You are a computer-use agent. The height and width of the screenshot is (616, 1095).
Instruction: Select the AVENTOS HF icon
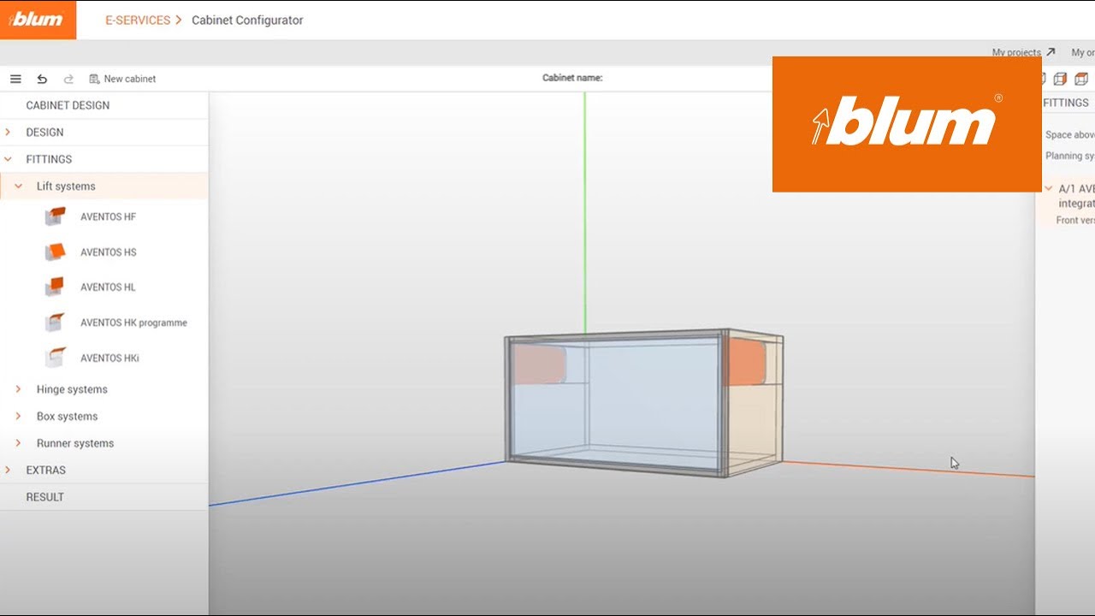(55, 216)
